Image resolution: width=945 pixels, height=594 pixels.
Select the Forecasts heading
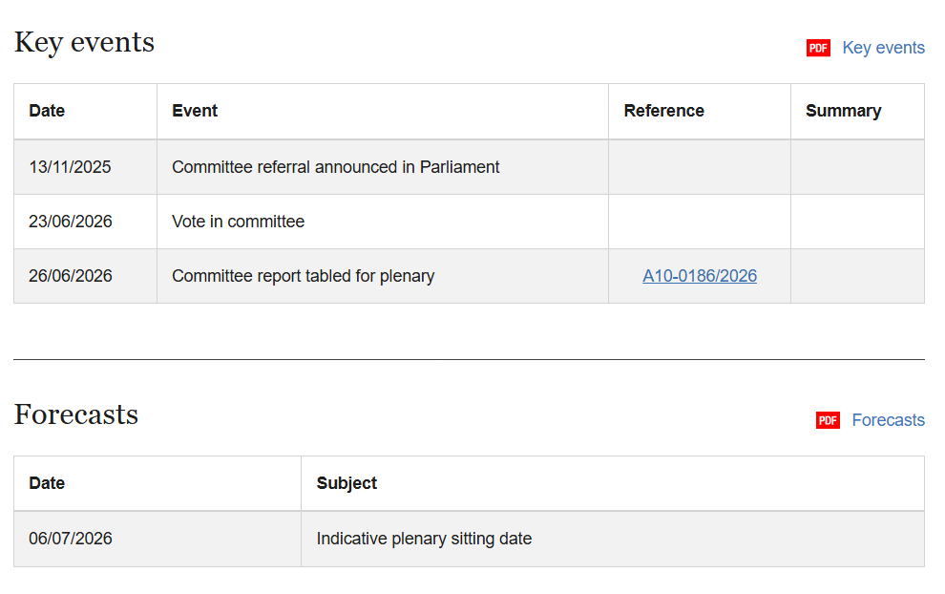point(76,414)
